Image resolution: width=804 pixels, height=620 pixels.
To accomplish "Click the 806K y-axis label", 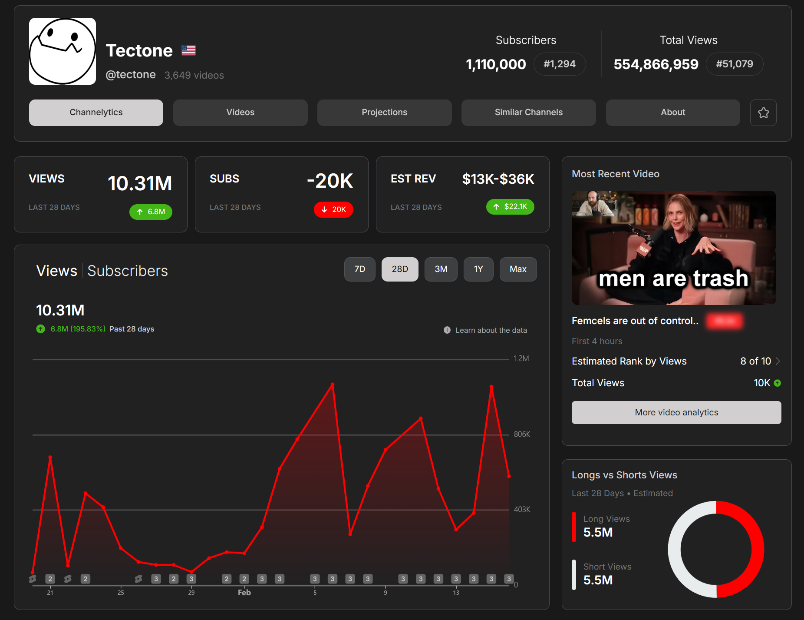I will [x=522, y=434].
